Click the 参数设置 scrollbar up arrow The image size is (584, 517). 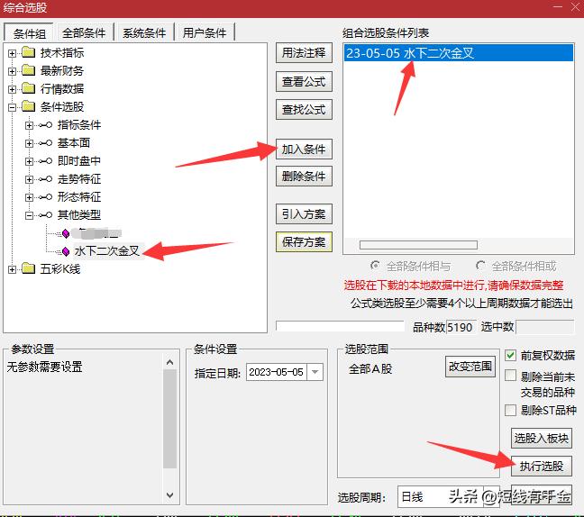coord(169,362)
